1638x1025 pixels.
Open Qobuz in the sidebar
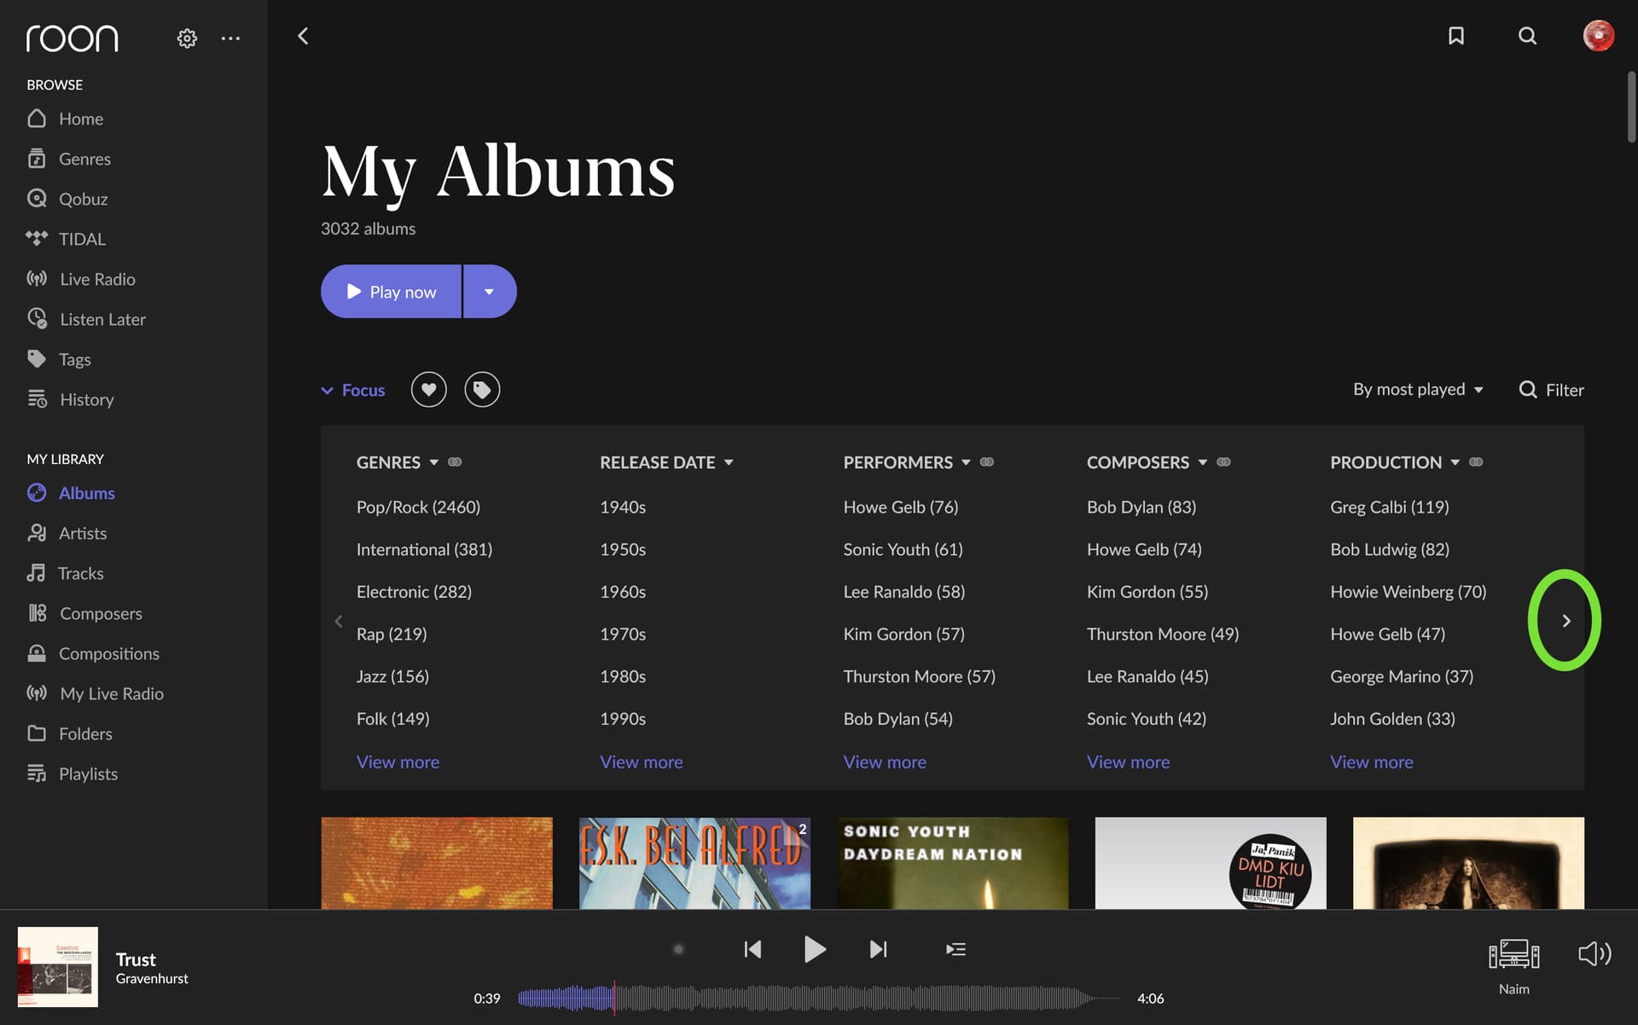83,199
